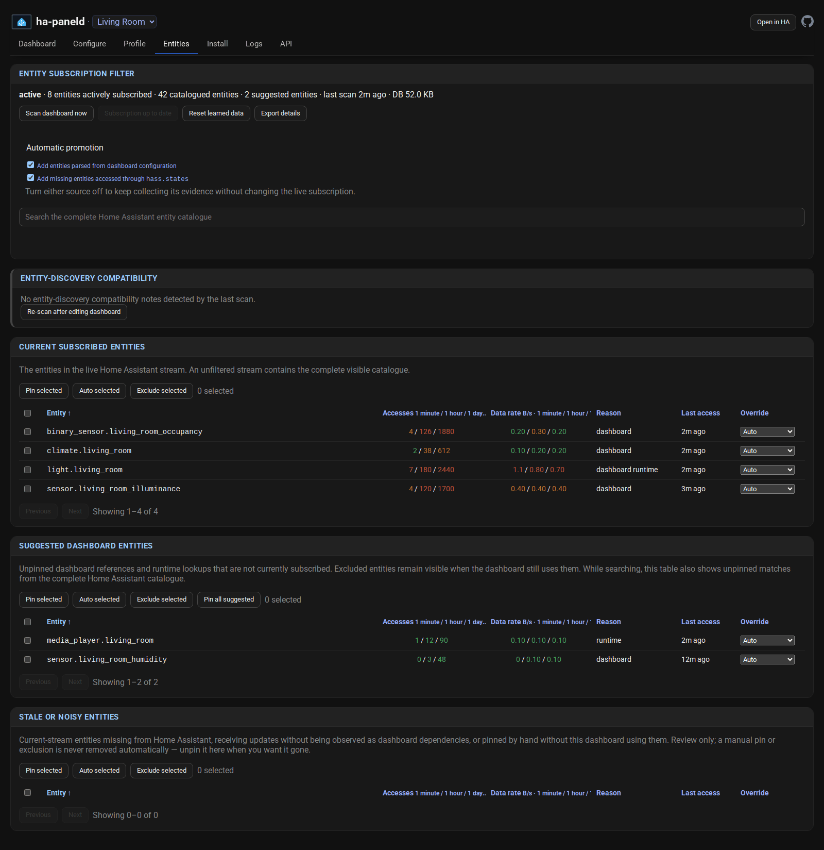Viewport: 824px width, 850px height.
Task: Go to the Install tab
Action: click(x=217, y=44)
